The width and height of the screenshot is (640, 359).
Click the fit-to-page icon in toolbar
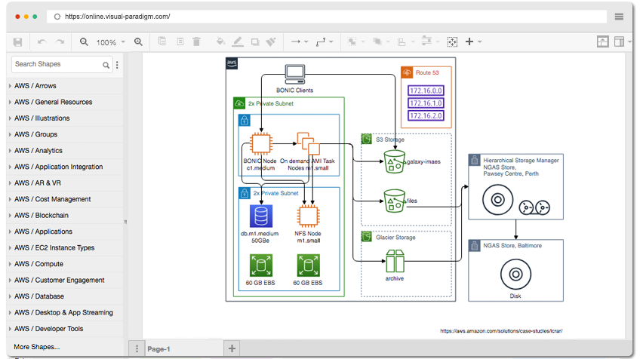click(452, 42)
